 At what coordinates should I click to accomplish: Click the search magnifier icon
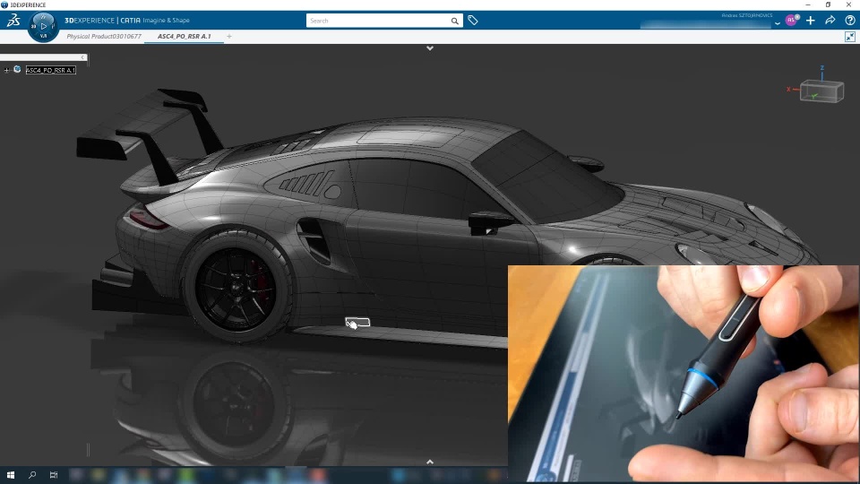[x=455, y=21]
